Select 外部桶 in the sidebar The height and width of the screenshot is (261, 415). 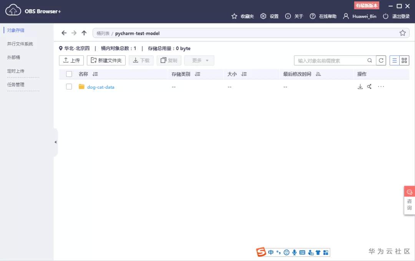pyautogui.click(x=13, y=58)
